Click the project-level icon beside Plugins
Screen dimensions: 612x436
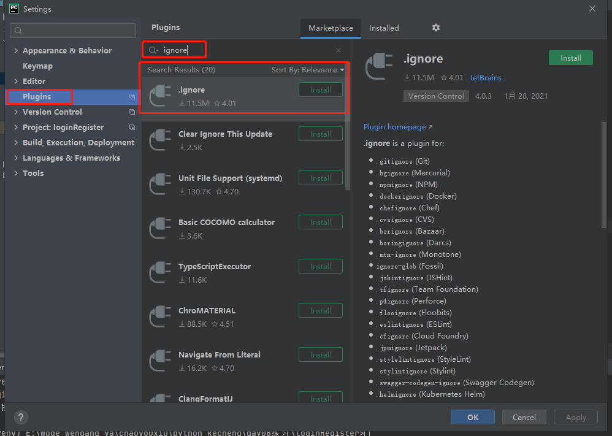tap(132, 97)
